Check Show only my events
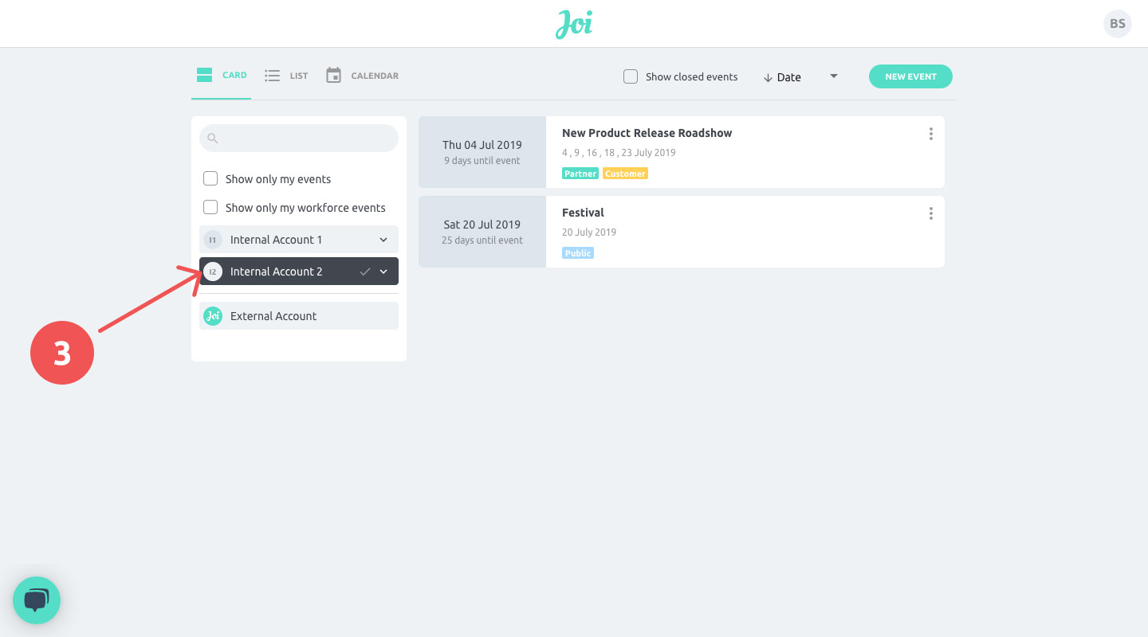This screenshot has height=637, width=1148. tap(210, 178)
